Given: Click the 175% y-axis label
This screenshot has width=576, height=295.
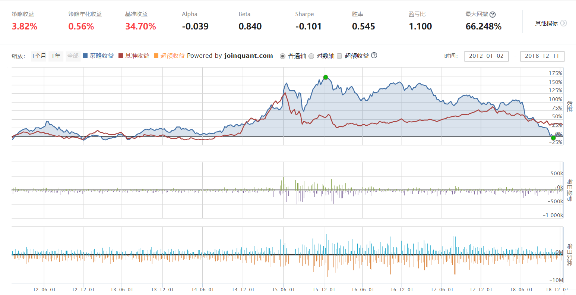Looking at the screenshot, I should click(x=555, y=73).
